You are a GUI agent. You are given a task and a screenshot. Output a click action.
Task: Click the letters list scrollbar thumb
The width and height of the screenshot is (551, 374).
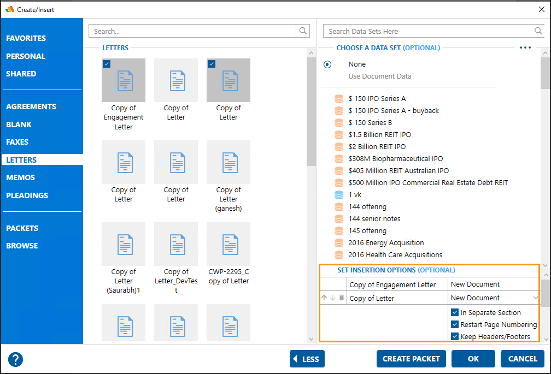tap(311, 111)
